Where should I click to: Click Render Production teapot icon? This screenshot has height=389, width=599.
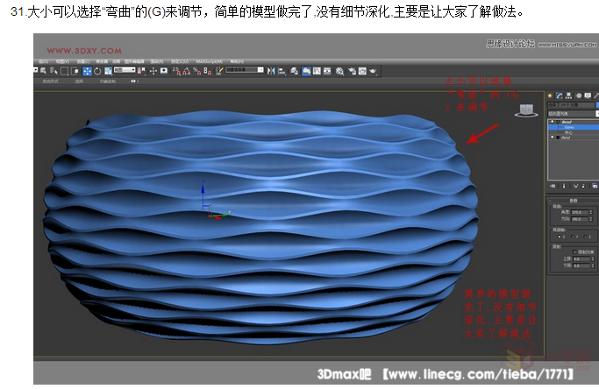point(373,71)
